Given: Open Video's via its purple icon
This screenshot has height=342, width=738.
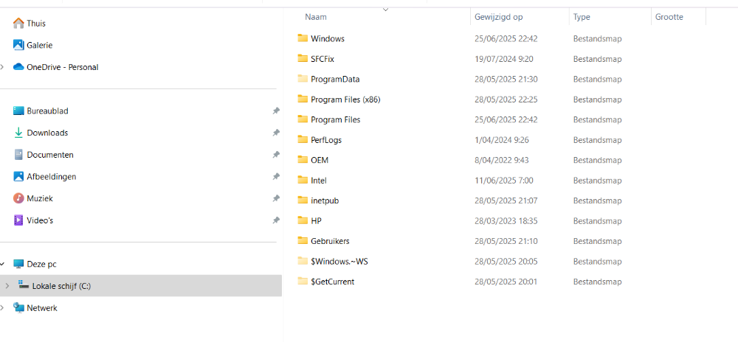Looking at the screenshot, I should click(x=18, y=220).
